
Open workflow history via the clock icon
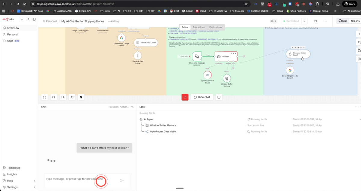click(316, 21)
